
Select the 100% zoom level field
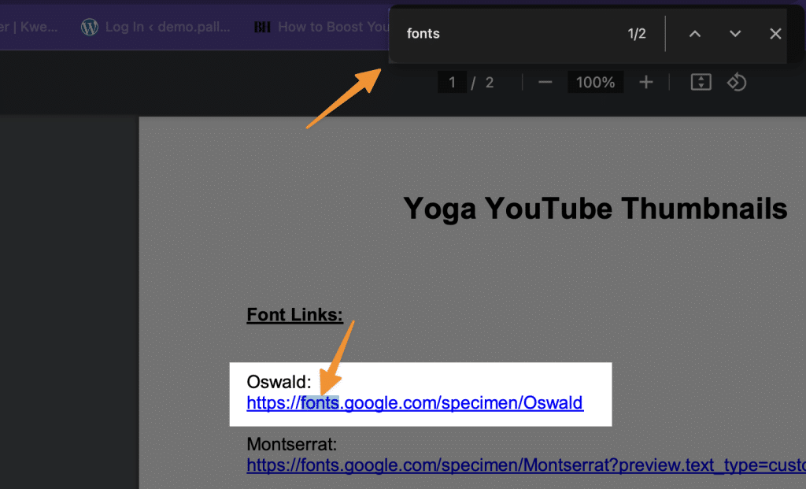(x=595, y=83)
